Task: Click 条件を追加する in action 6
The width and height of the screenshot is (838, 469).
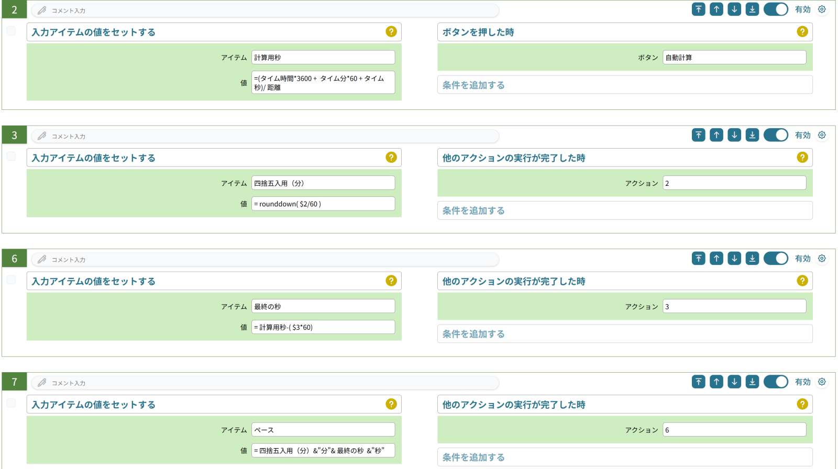Action: (x=624, y=334)
